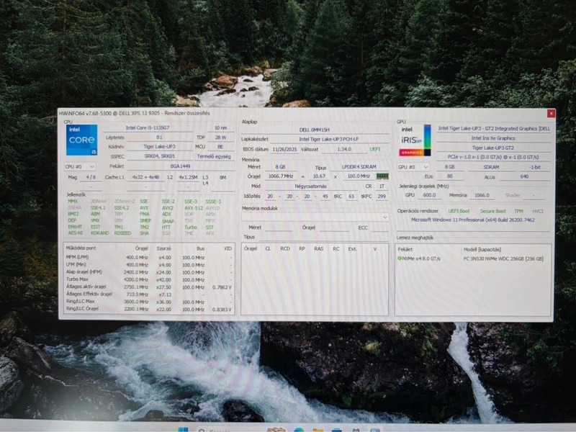This screenshot has height=432, width=576.
Task: Click the EUs value 80
Action: click(x=449, y=176)
